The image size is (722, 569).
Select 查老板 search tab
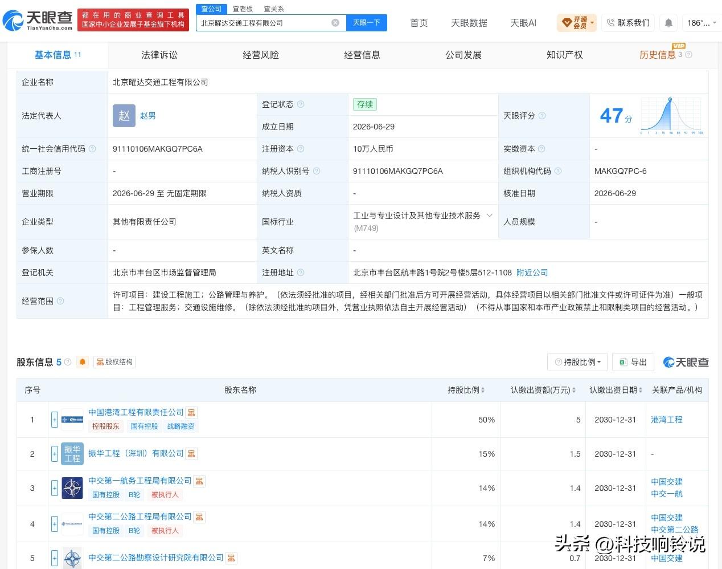point(243,9)
